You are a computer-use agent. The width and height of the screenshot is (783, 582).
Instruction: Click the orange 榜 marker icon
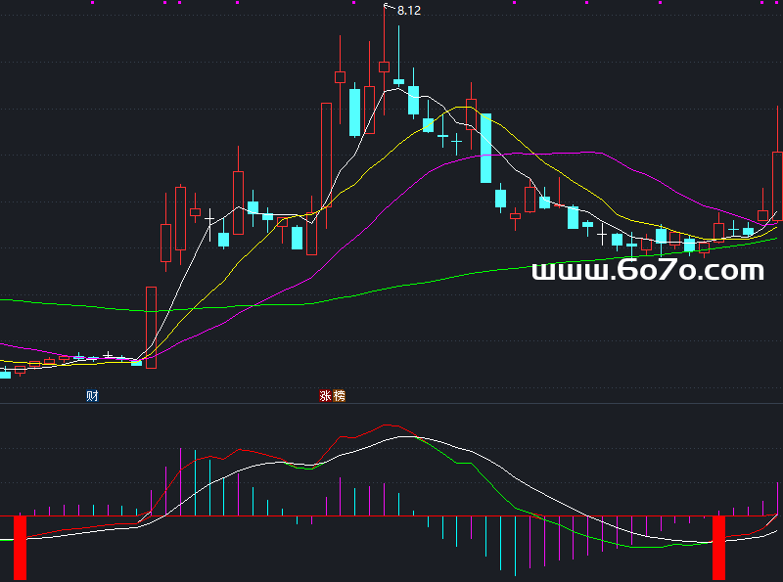339,396
